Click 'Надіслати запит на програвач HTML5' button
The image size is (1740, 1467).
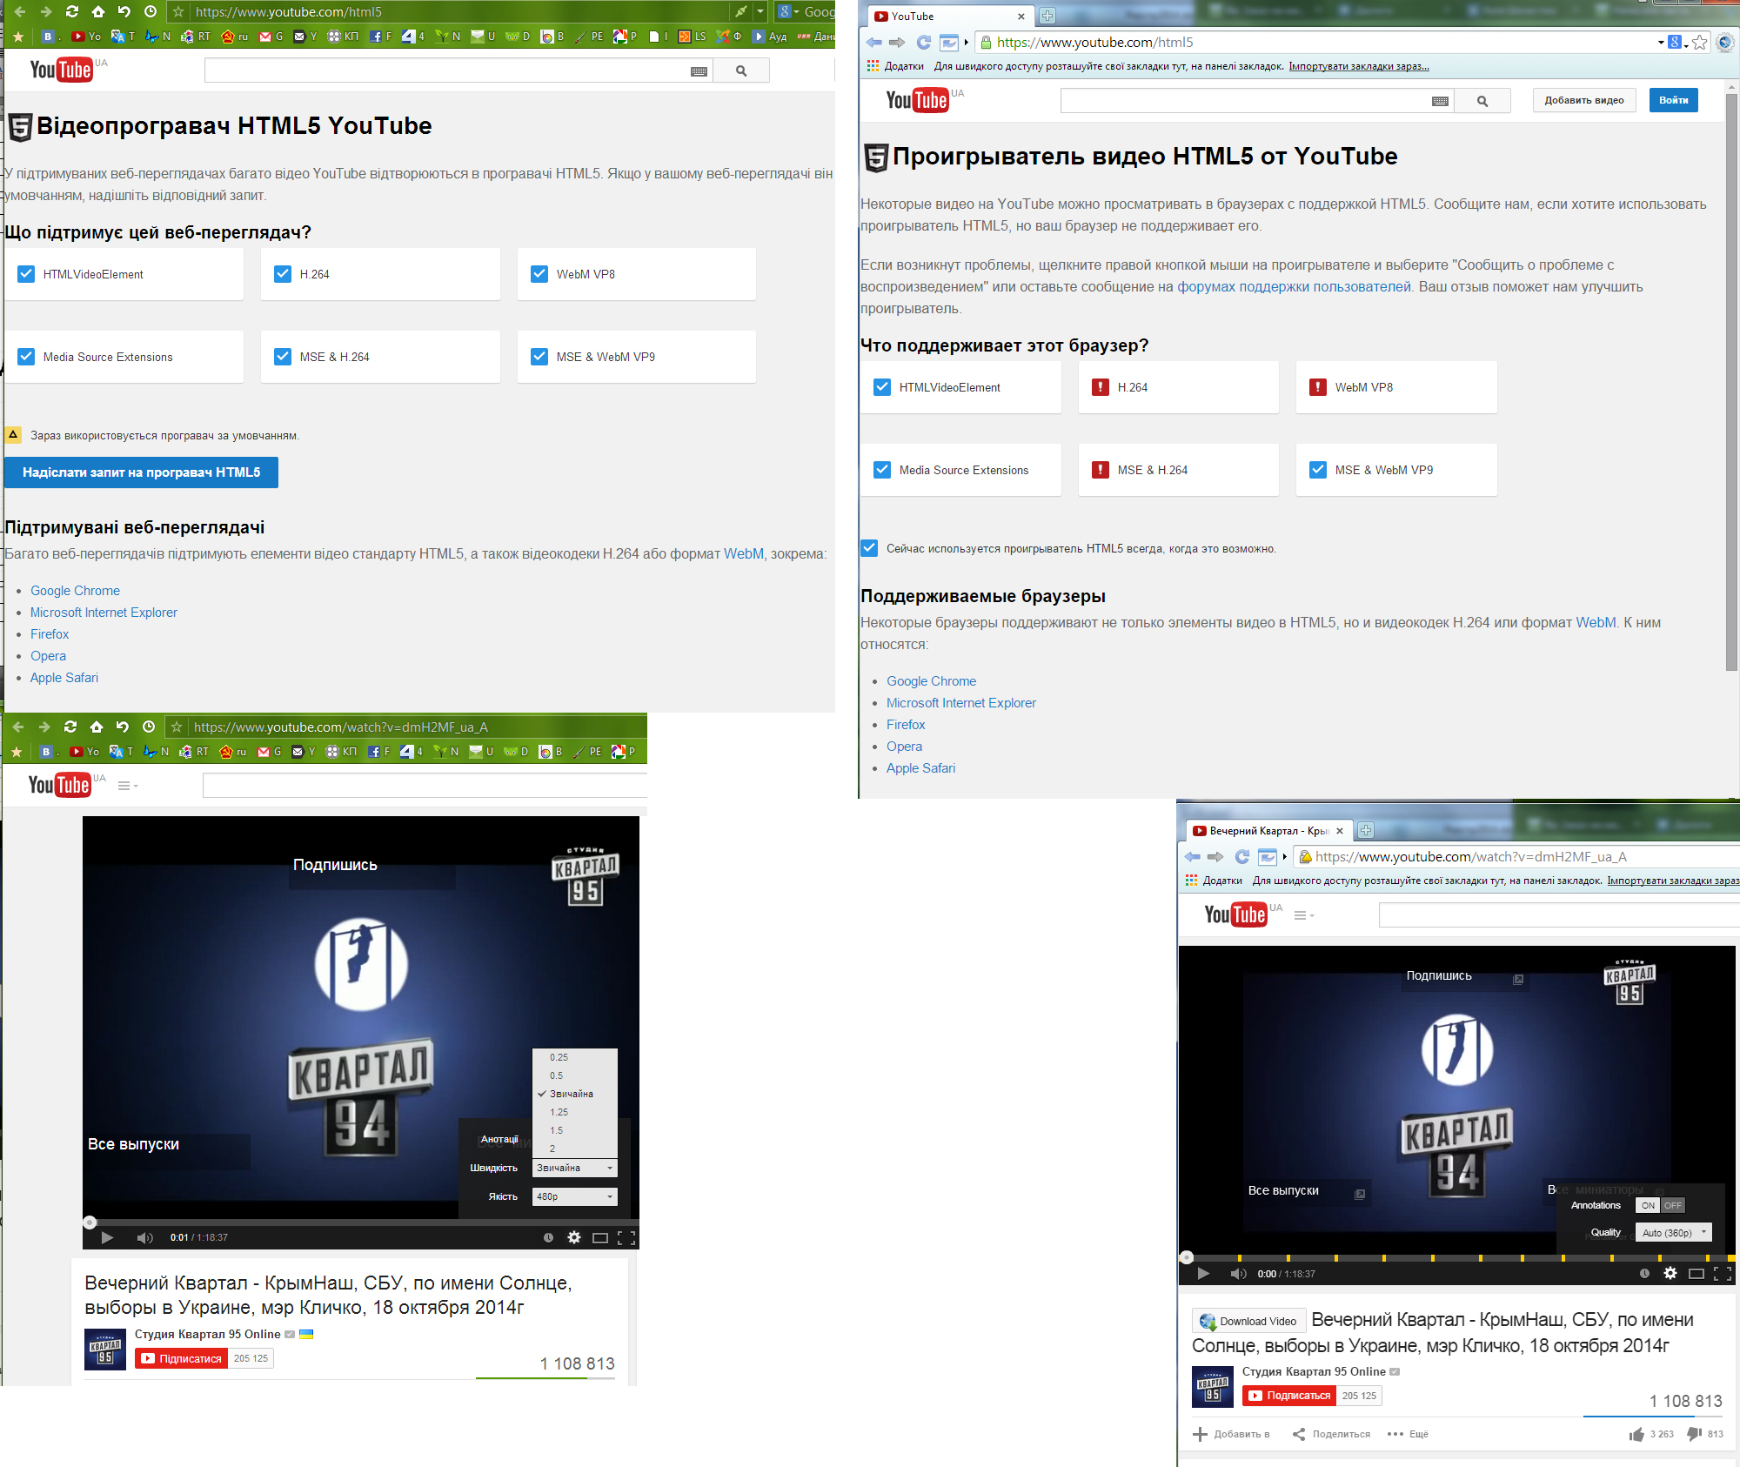141,472
